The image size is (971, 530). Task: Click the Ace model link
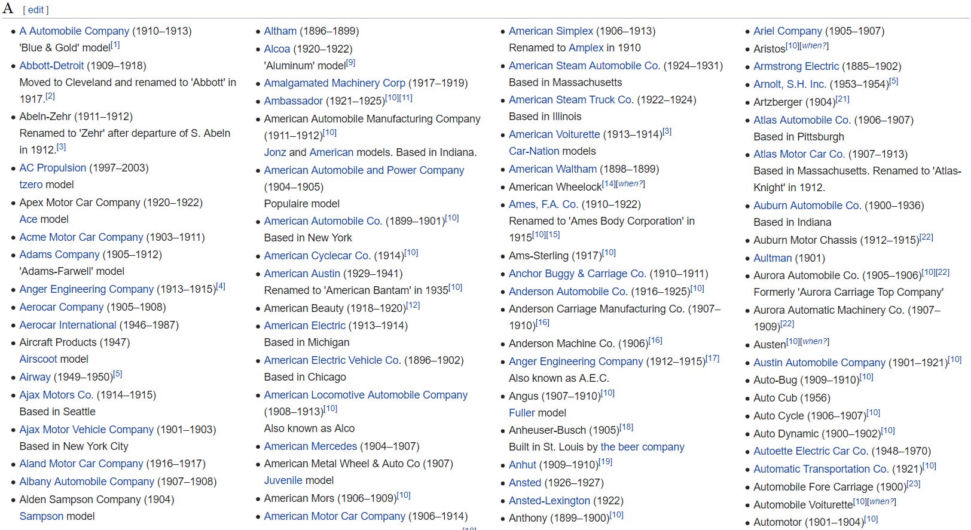click(x=29, y=219)
